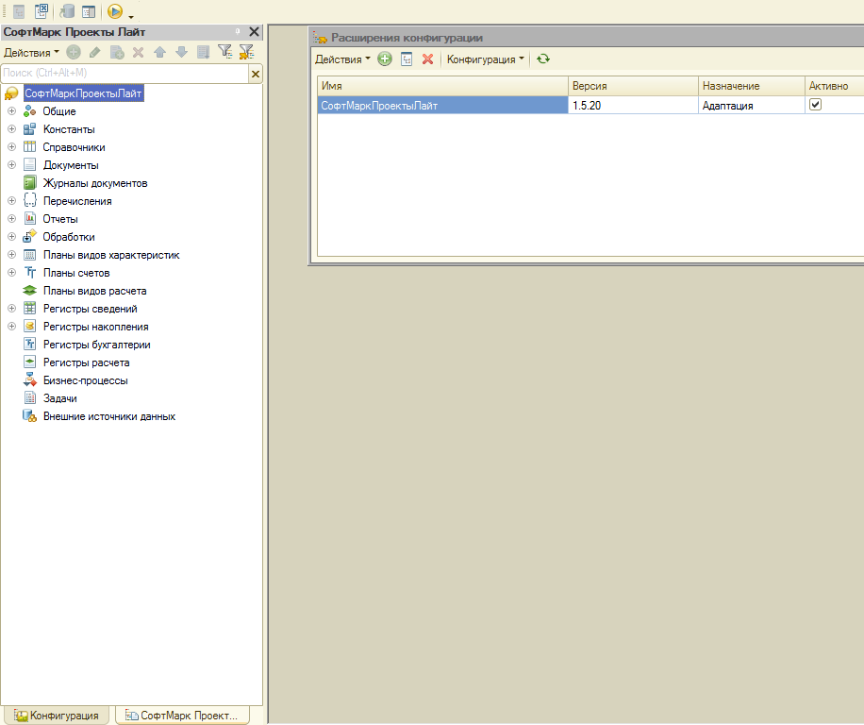864x725 pixels.
Task: Click the Имя column header
Action: click(x=442, y=86)
